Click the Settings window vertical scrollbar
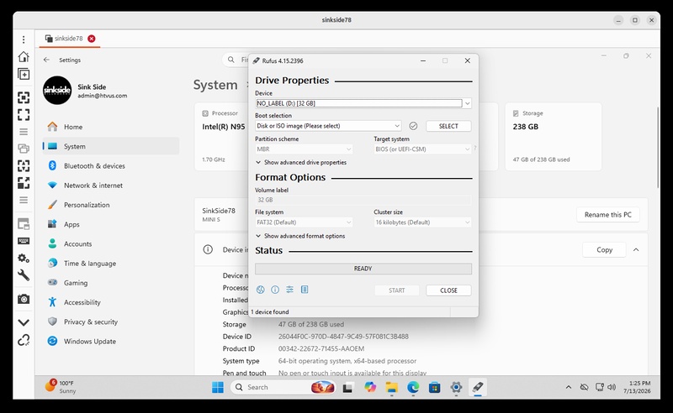Viewport: 673px width, 413px height. pos(658,148)
